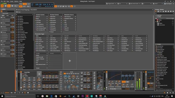The width and height of the screenshot is (175, 98).
Task: Open the OSC 1/2 dropdown in Common Controls
Action: pos(47,17)
